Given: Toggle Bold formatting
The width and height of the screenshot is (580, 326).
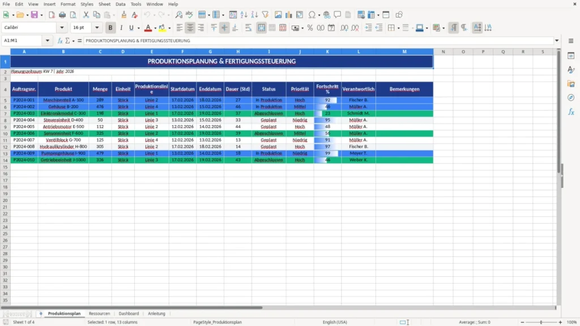Looking at the screenshot, I should (x=110, y=28).
